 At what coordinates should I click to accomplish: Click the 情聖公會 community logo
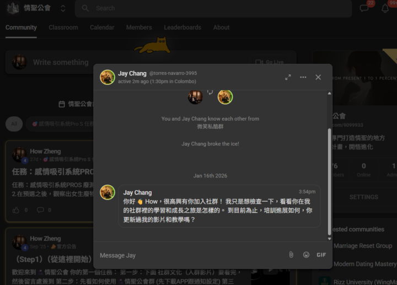13,8
